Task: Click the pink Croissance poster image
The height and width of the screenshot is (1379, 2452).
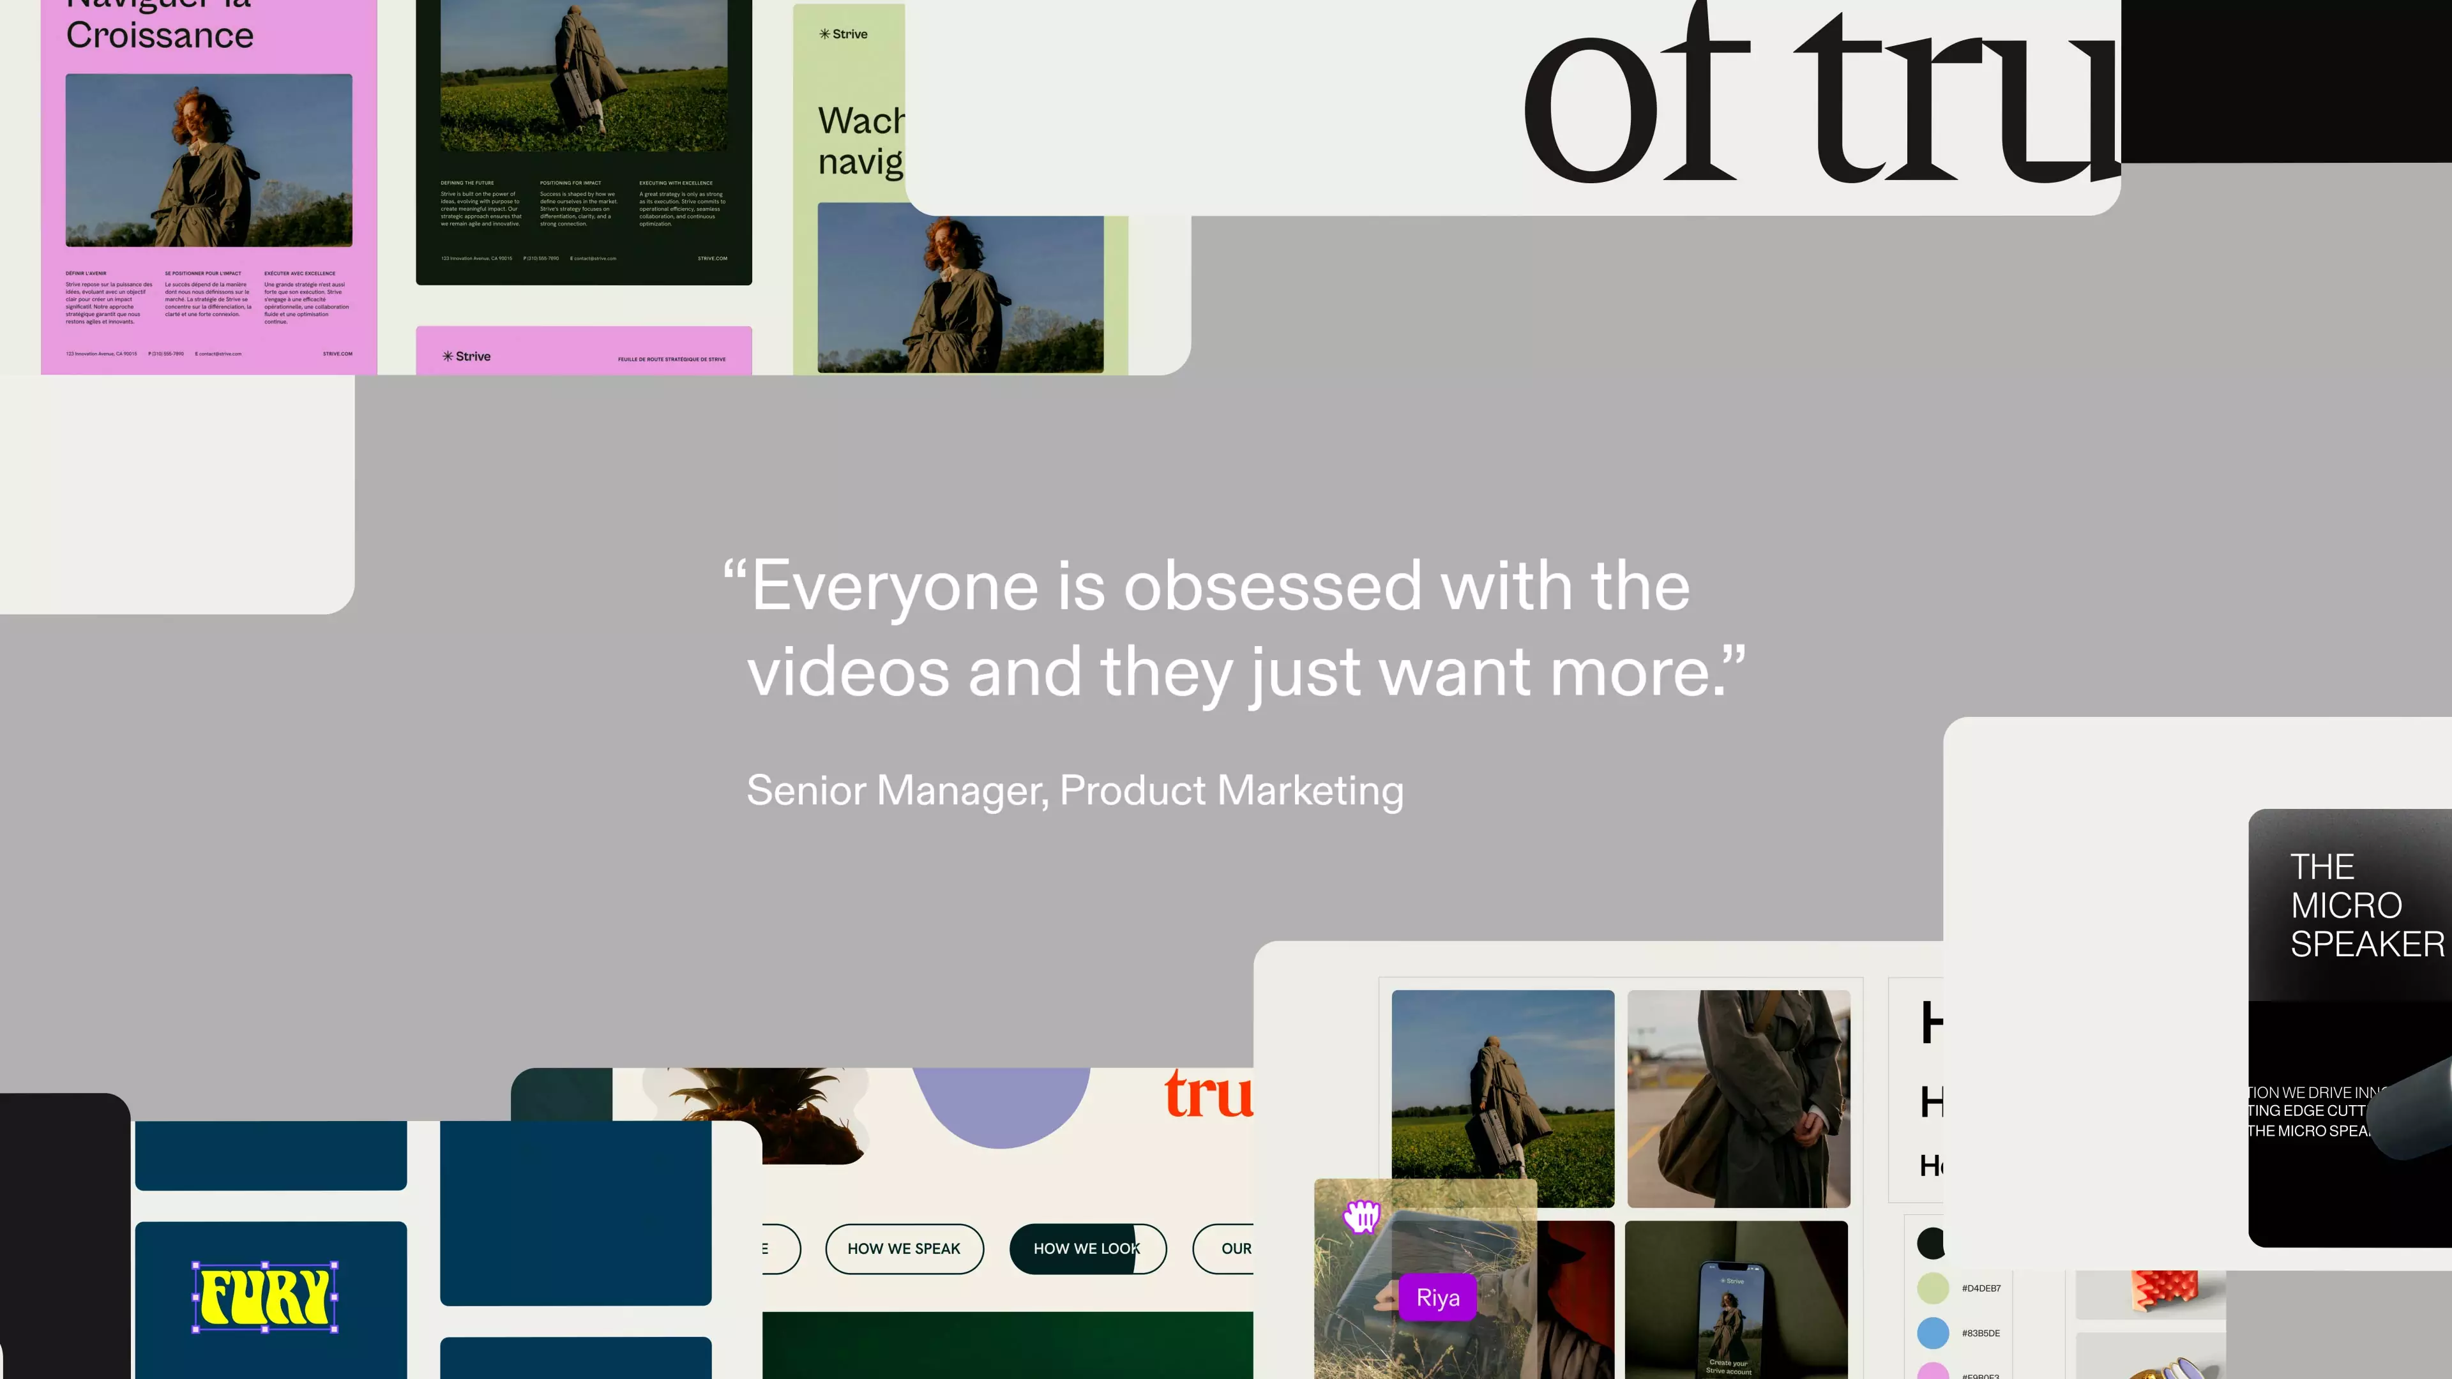Action: click(x=208, y=160)
